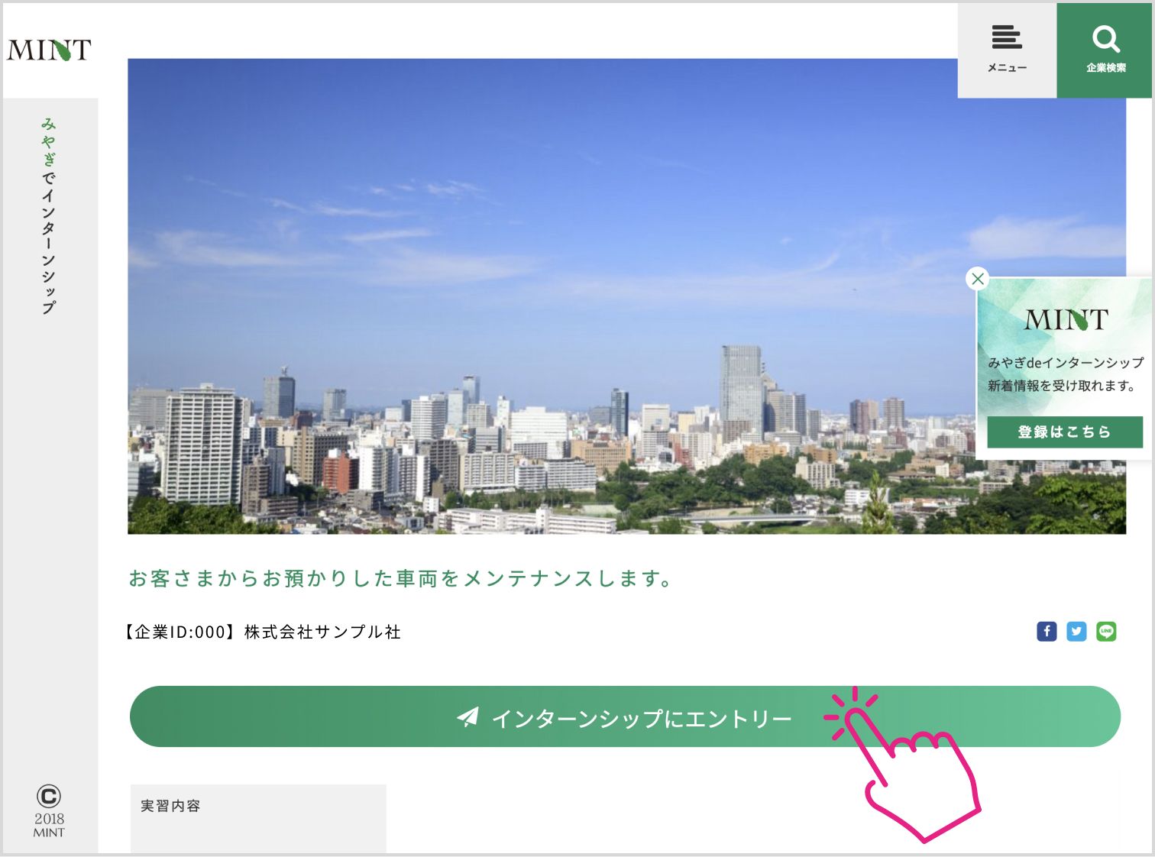Click インターンシップにエントリー button

click(x=625, y=716)
